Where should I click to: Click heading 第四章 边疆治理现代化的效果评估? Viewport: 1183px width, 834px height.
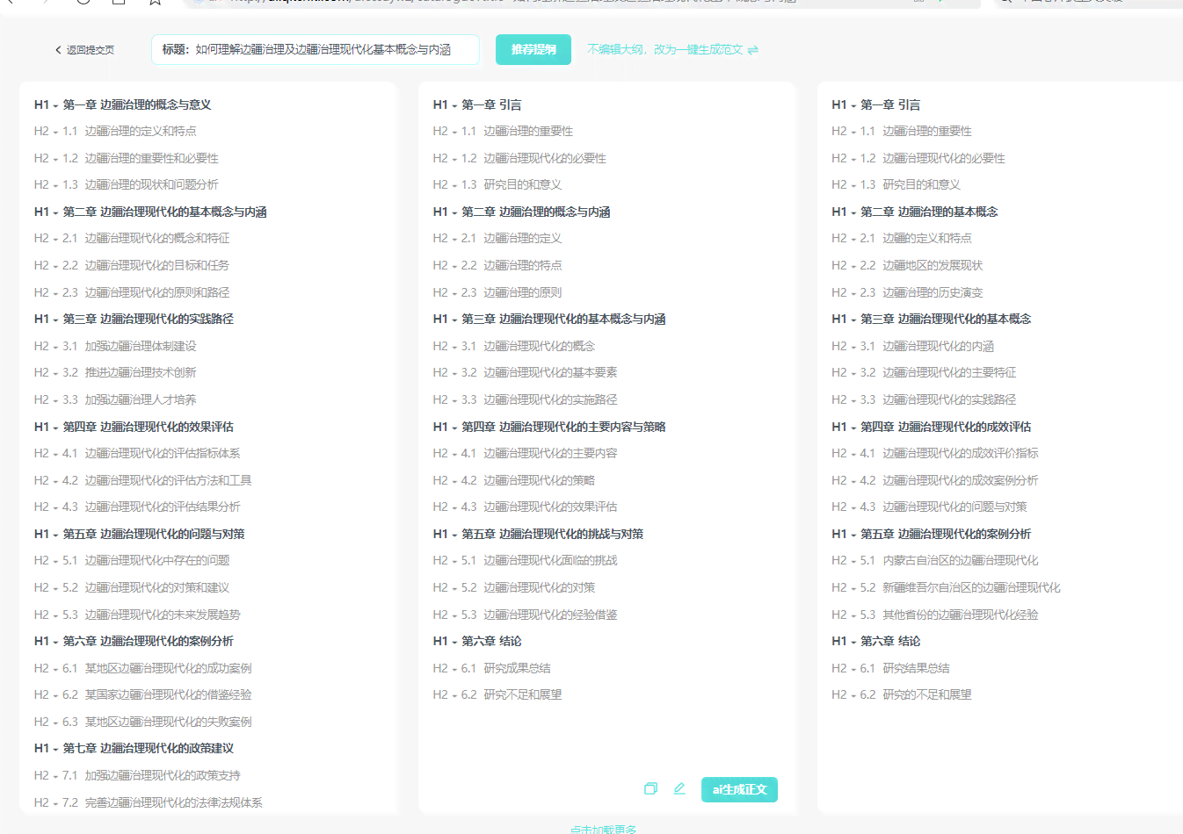pyautogui.click(x=148, y=427)
